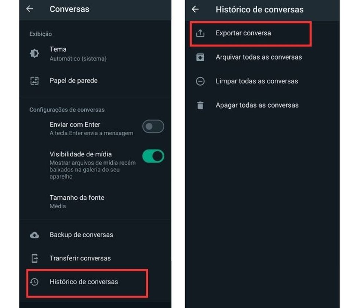Image resolution: width=361 pixels, height=308 pixels.
Task: Tap the Limpar conversas minus-circle icon
Action: [x=200, y=81]
